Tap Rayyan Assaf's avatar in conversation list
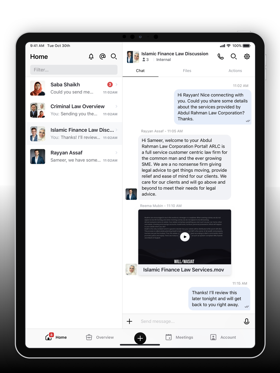280x373 pixels. (38, 156)
